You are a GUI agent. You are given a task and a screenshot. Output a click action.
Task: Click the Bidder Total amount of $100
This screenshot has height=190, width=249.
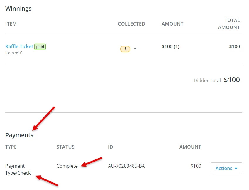pos(232,80)
